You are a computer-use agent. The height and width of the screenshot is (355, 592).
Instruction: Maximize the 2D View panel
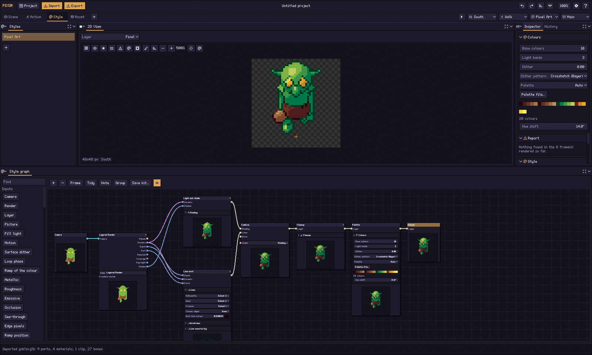click(x=506, y=27)
